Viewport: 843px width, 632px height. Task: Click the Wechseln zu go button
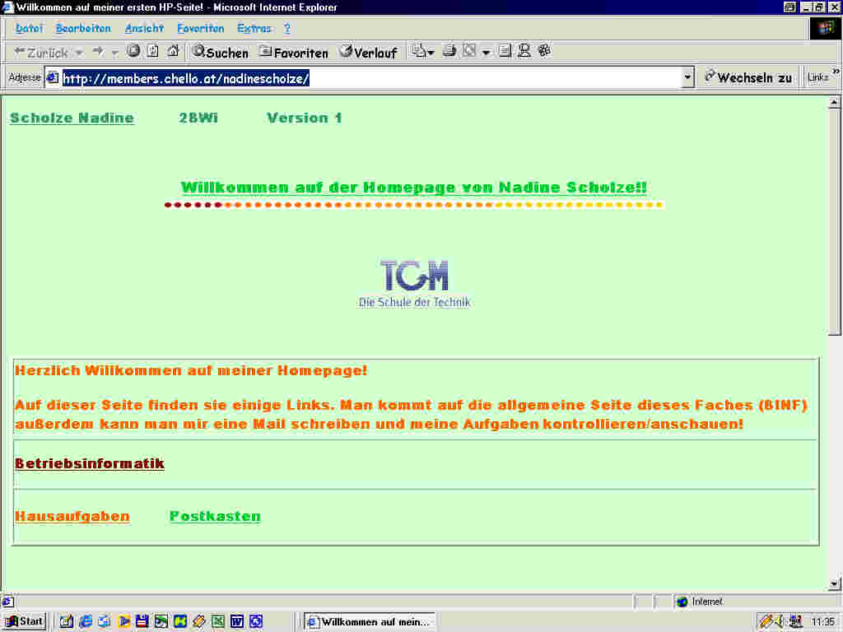pos(748,78)
